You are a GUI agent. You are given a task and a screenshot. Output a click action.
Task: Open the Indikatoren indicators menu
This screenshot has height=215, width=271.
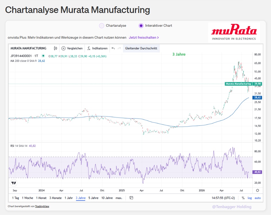point(97,48)
